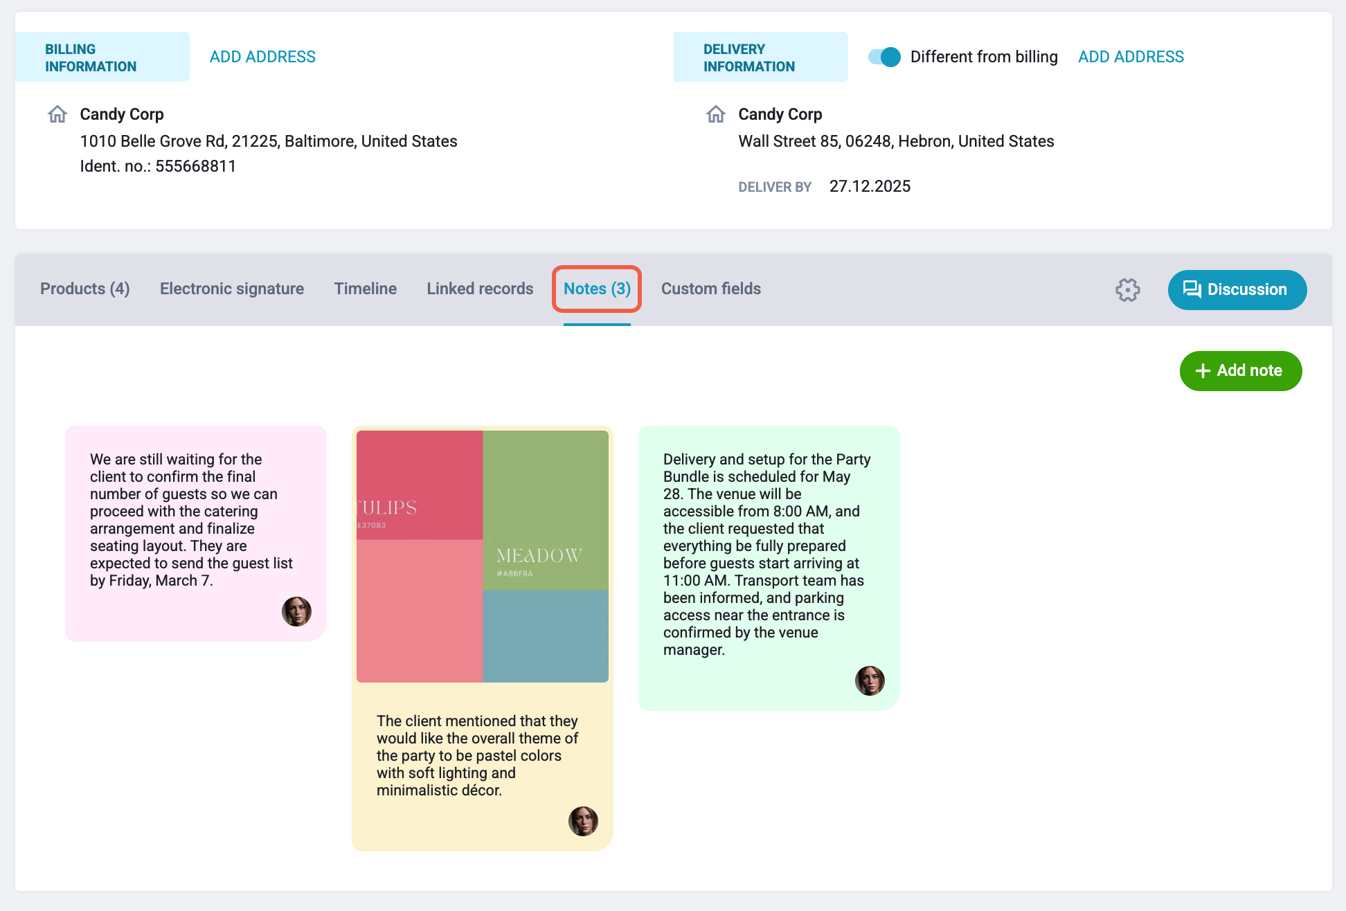Click the delivery address home icon
This screenshot has height=911, width=1346.
pyautogui.click(x=716, y=114)
